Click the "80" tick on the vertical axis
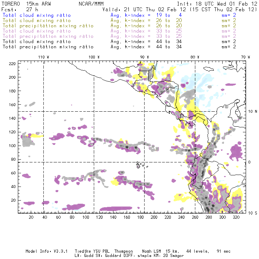Image resolution: width=259 pixels, height=259 pixels. (x=13, y=159)
